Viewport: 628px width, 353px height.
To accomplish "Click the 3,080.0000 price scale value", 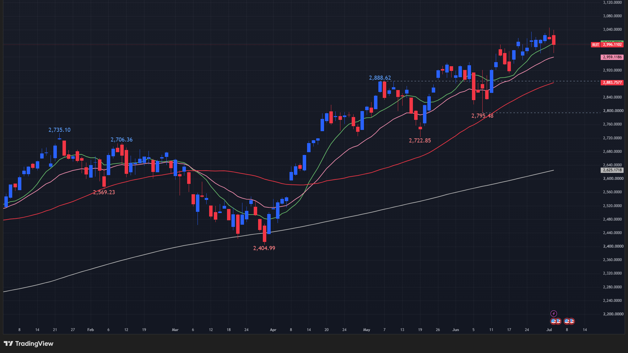I will [x=612, y=16].
